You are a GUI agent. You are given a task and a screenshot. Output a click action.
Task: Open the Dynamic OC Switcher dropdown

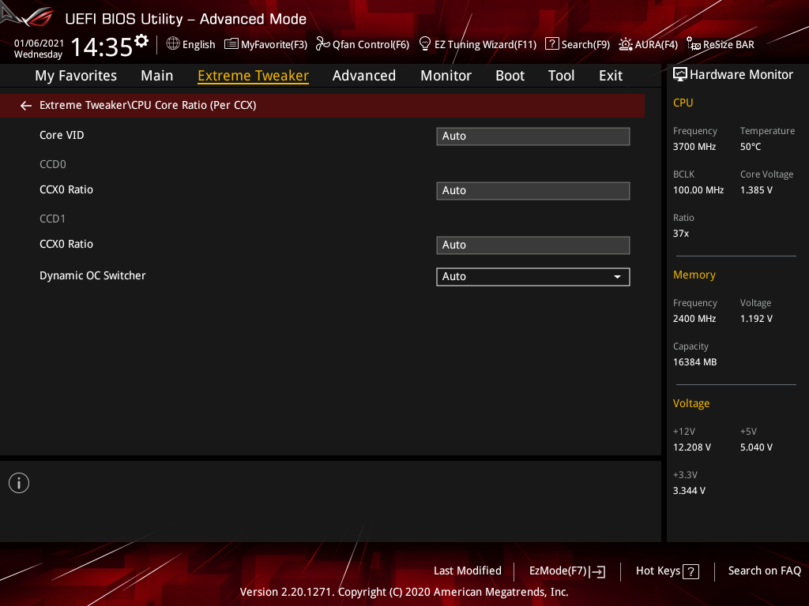click(533, 277)
